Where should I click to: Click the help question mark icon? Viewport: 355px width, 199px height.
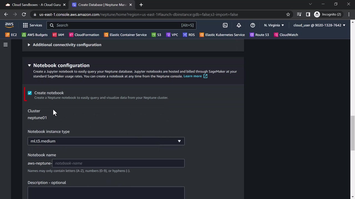click(x=253, y=25)
